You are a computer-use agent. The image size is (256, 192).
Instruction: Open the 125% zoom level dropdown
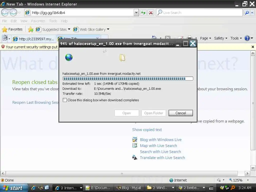pos(248,180)
